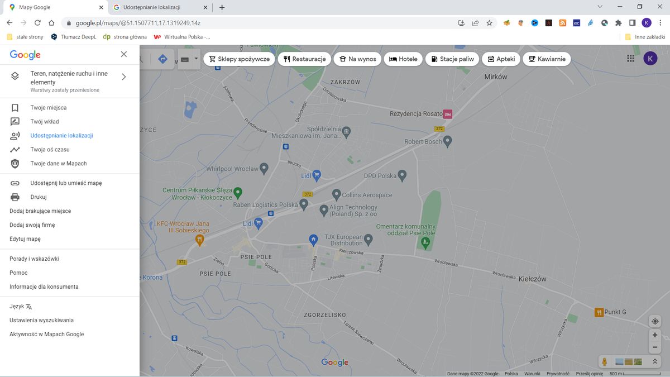Toggle the Restauracje filter chip
Viewport: 670px width, 377px height.
click(304, 58)
